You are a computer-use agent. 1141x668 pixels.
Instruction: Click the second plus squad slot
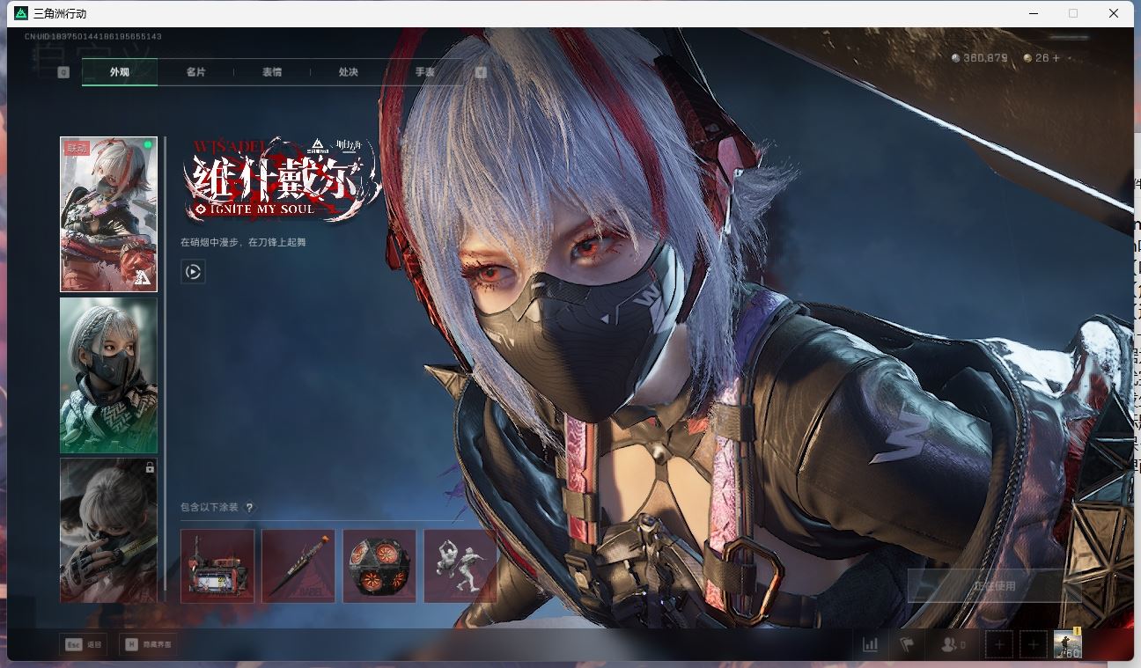coord(1034,644)
